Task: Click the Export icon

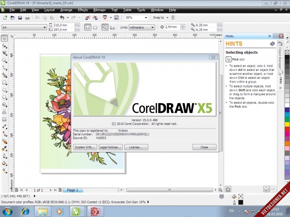Action: pyautogui.click(x=95, y=17)
